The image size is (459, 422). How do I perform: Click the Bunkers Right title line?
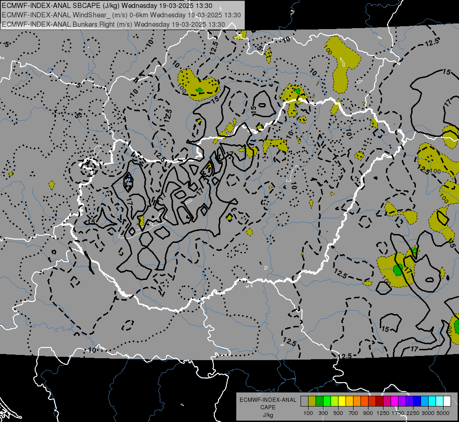[x=113, y=24]
